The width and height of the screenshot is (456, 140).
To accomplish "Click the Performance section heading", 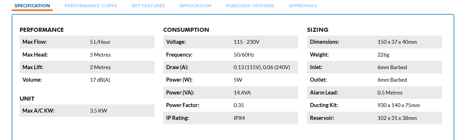I will [42, 30].
